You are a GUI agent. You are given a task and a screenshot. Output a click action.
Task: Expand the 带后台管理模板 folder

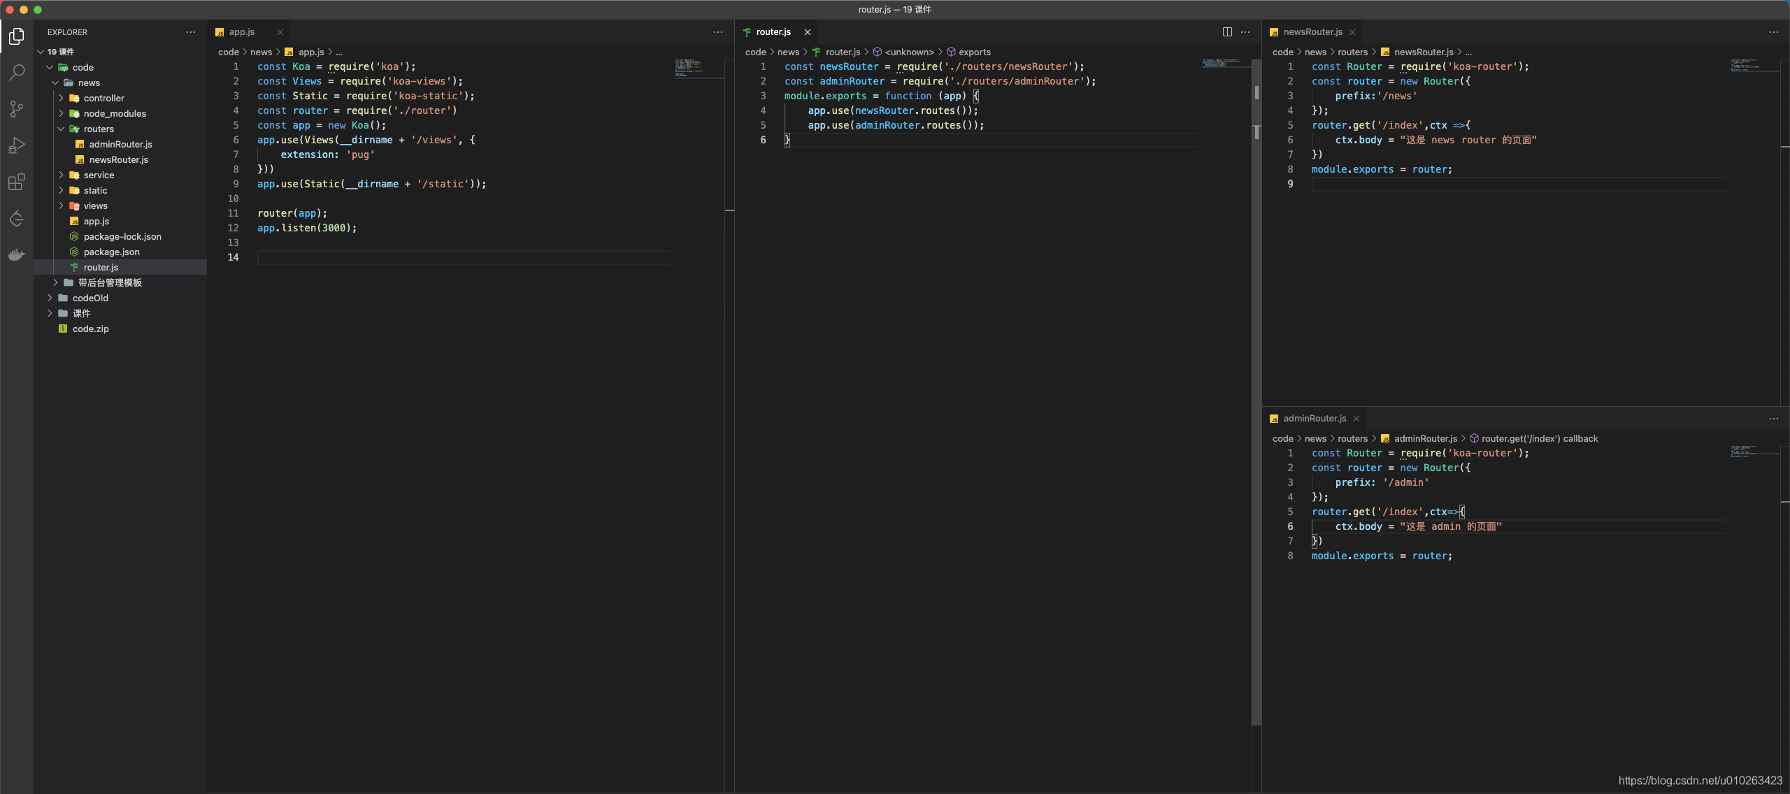120,282
